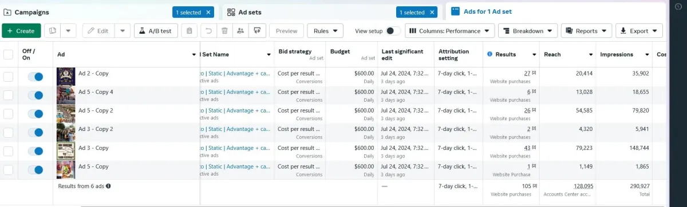Viewport: 687px width, 207px height.
Task: Expand the Breakdown dropdown
Action: coord(528,31)
